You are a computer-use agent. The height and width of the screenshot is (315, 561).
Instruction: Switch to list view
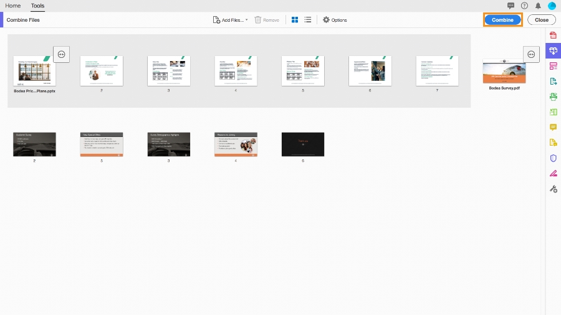click(x=308, y=20)
